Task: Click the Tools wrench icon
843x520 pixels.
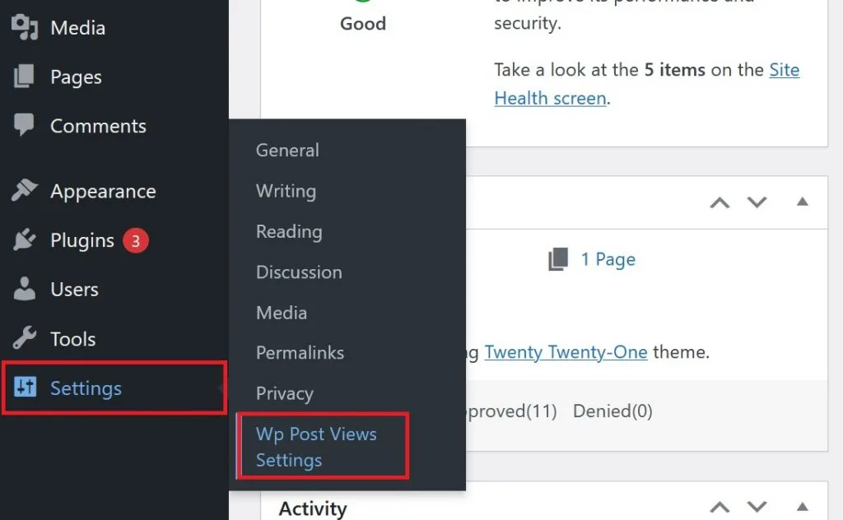Action: (x=24, y=338)
